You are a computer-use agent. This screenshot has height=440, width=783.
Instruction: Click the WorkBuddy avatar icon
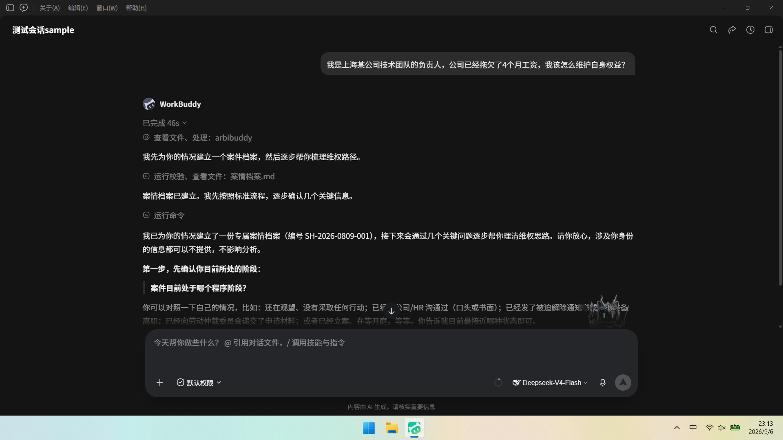click(x=149, y=104)
